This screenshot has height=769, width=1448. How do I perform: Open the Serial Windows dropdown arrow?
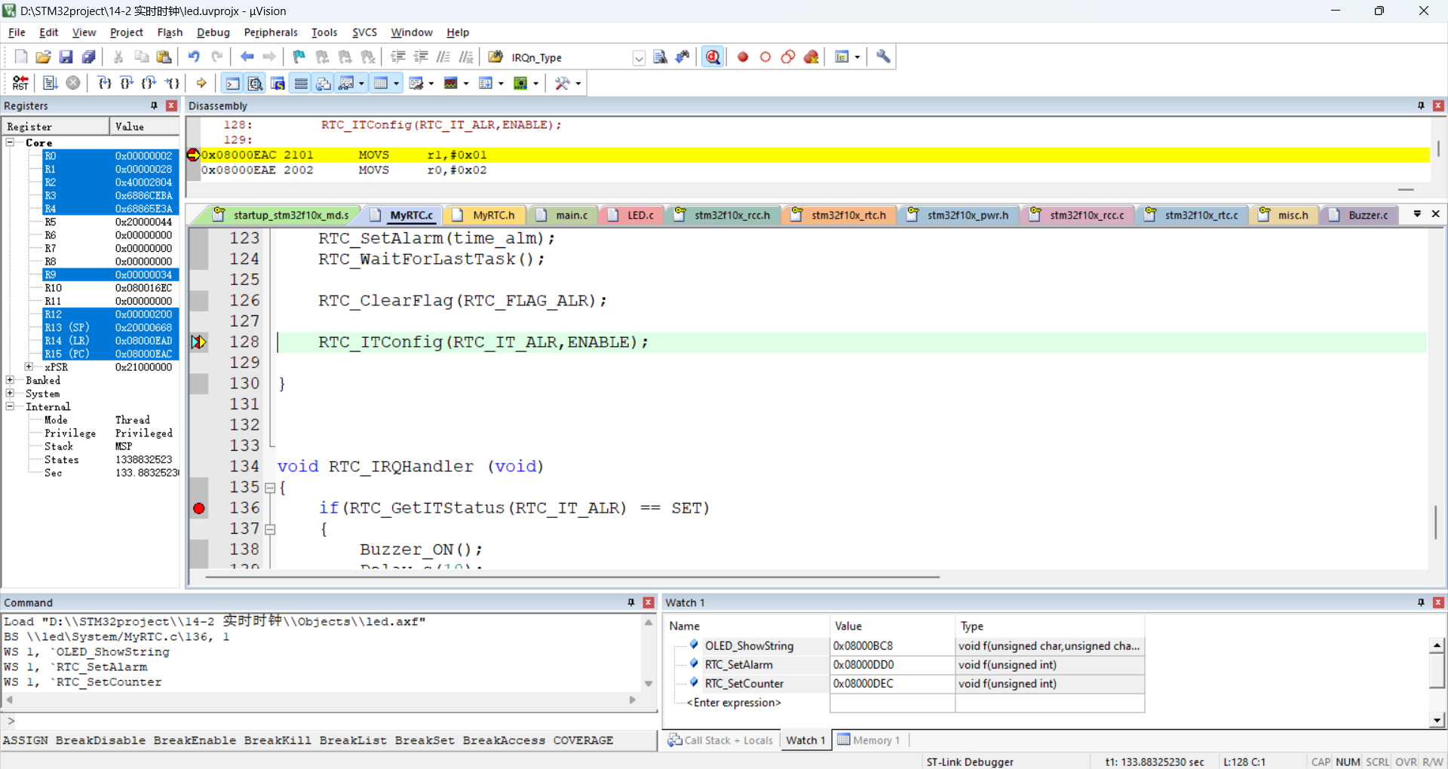431,84
